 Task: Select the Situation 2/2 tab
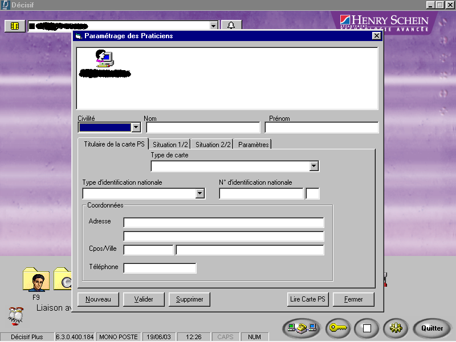click(213, 145)
